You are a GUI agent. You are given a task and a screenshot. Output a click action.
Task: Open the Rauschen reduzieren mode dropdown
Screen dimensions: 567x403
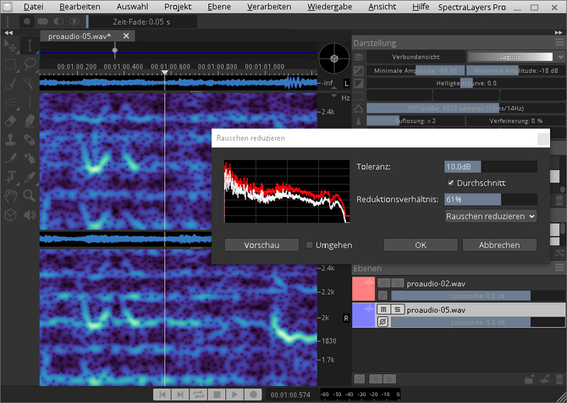pyautogui.click(x=490, y=216)
